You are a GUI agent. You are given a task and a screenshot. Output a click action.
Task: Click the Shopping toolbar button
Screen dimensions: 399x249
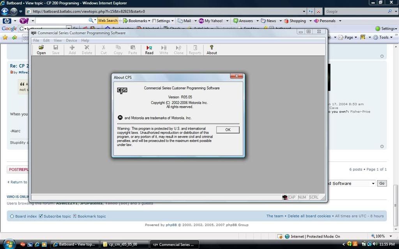295,21
